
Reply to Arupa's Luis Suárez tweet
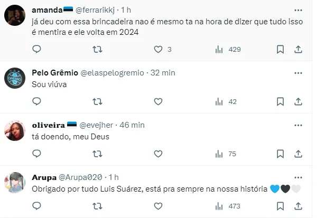click(36, 206)
